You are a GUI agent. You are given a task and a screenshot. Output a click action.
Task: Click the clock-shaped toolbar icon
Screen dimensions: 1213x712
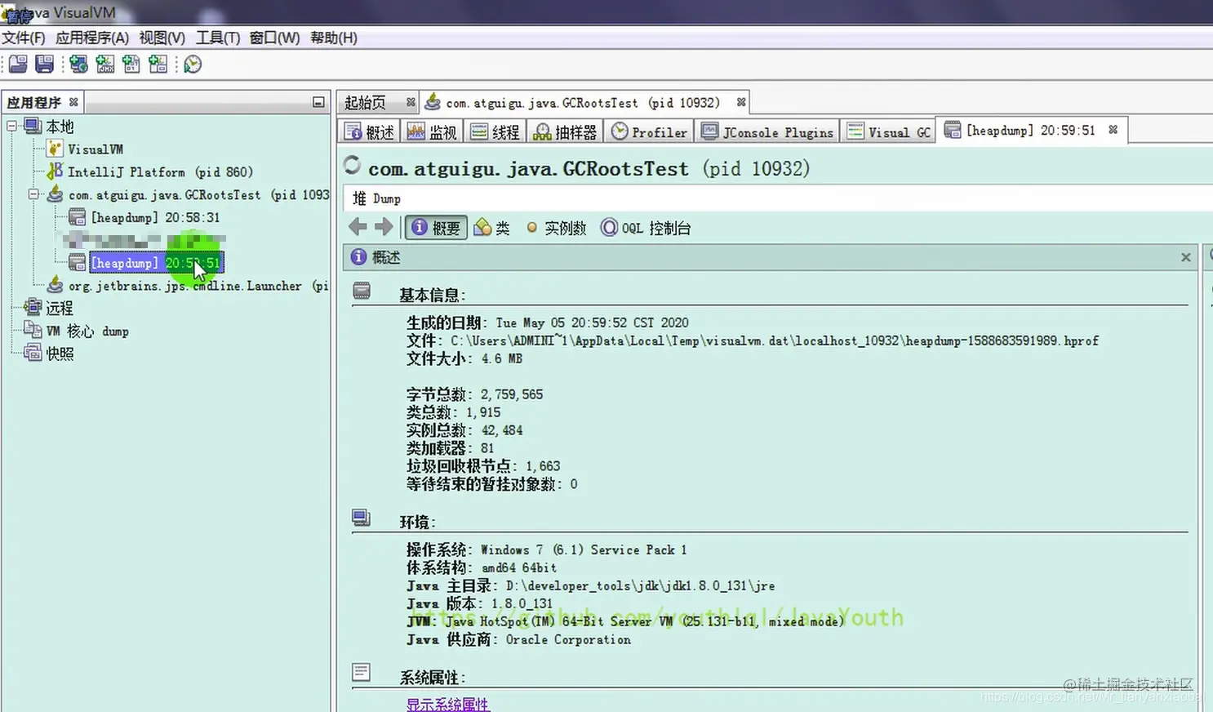tap(193, 64)
